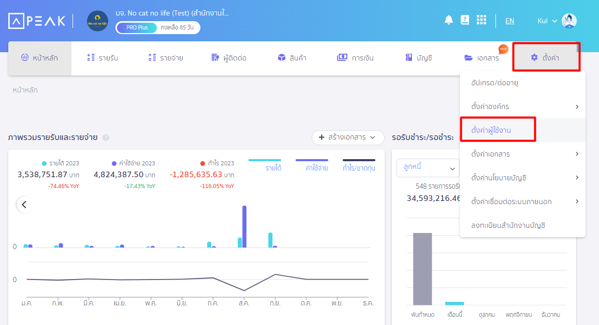
Task: Click the ตั้งค่า gear icon
Action: [x=534, y=57]
